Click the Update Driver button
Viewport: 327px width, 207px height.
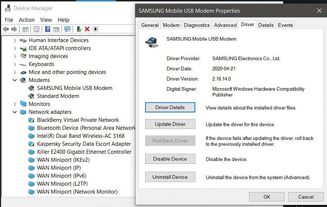click(170, 124)
